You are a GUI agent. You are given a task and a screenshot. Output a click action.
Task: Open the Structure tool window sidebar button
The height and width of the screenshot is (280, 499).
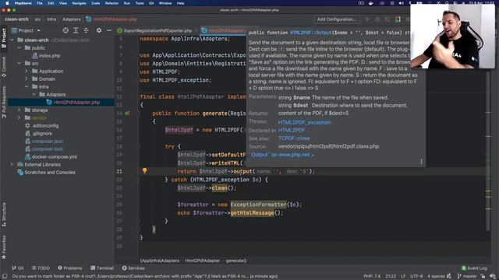coord(4,215)
